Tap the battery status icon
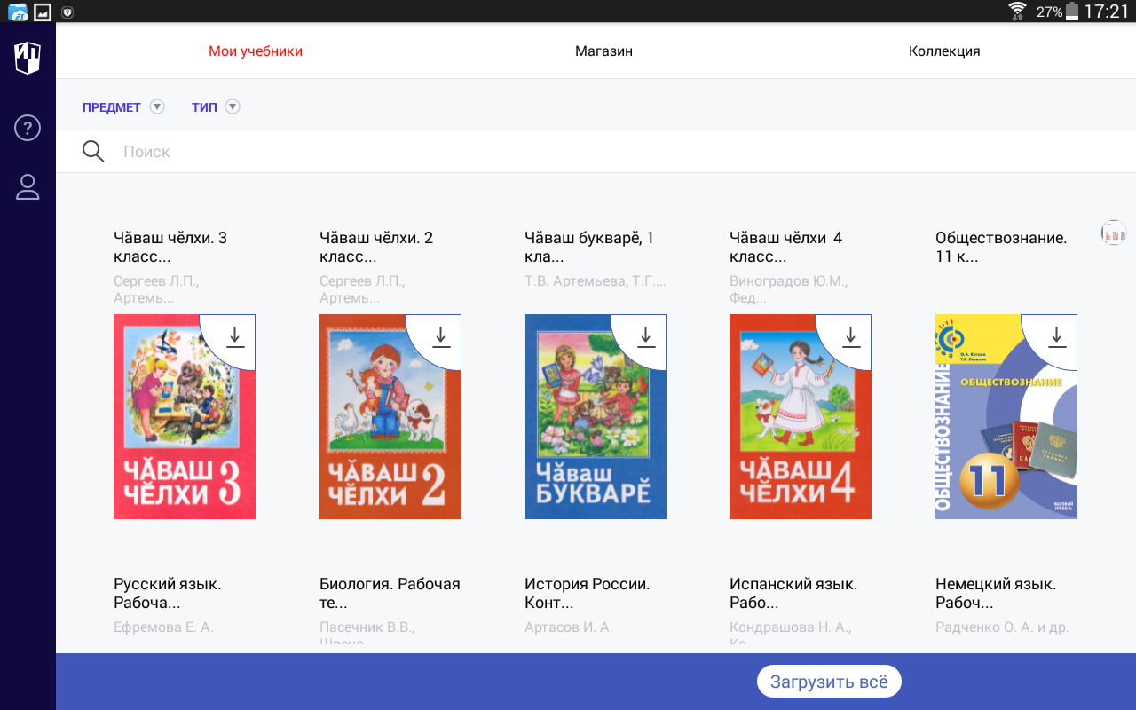Viewport: 1136px width, 710px height. click(1072, 11)
